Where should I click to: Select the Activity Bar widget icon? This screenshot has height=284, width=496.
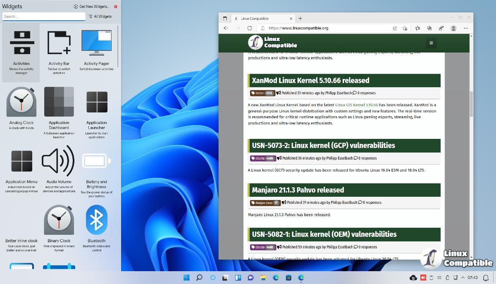(59, 43)
